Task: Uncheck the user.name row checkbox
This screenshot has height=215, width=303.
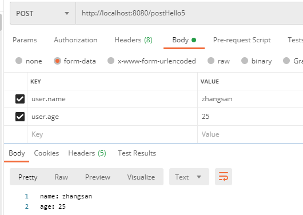Action: 20,99
